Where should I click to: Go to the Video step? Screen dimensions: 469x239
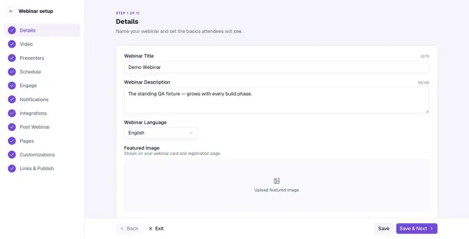tap(42, 44)
